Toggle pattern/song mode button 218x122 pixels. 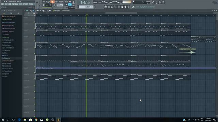click(44, 5)
